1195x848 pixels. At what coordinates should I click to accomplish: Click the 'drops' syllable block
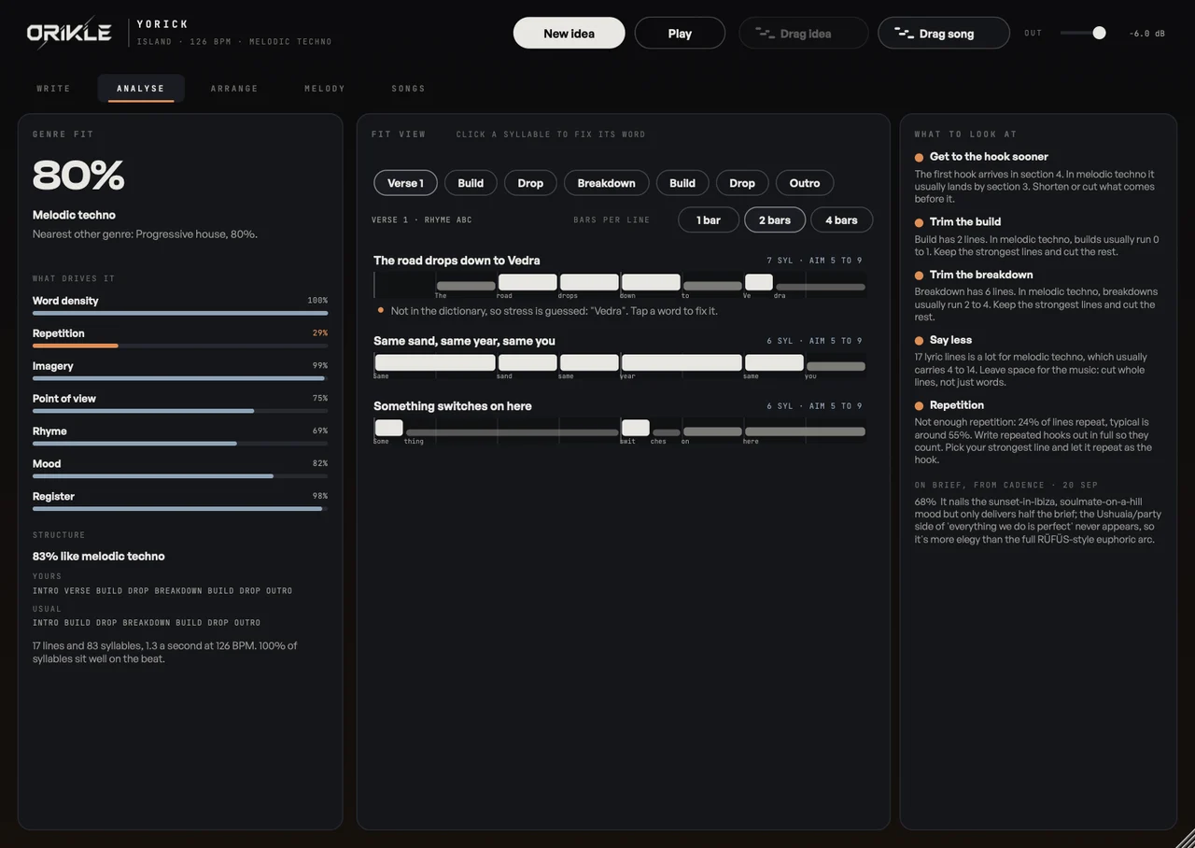(x=589, y=282)
